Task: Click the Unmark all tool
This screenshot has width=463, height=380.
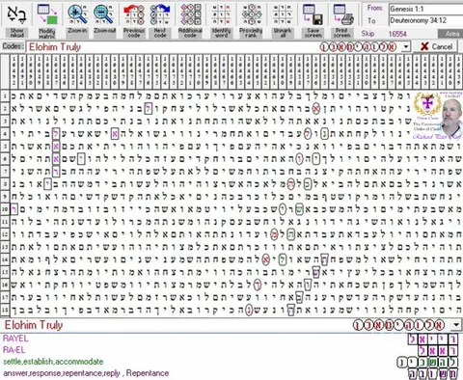Action: tap(283, 20)
